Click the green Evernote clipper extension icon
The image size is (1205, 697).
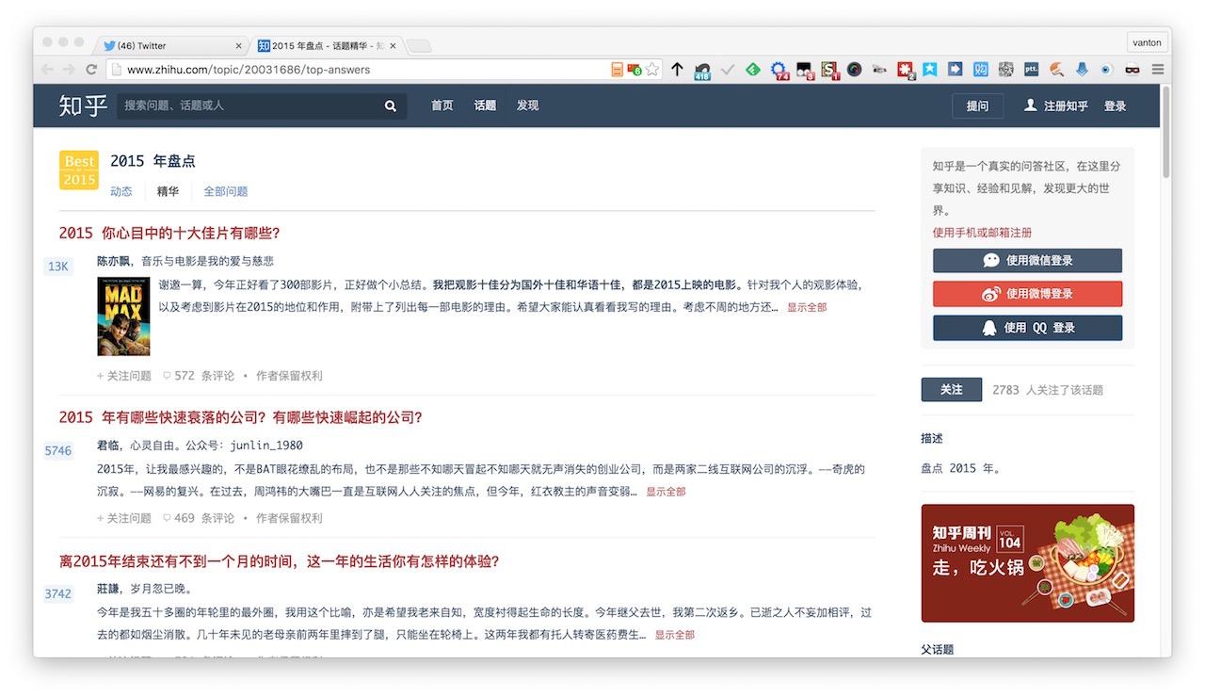point(752,69)
